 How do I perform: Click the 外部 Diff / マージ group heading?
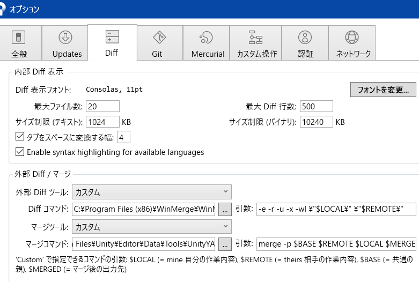(42, 174)
